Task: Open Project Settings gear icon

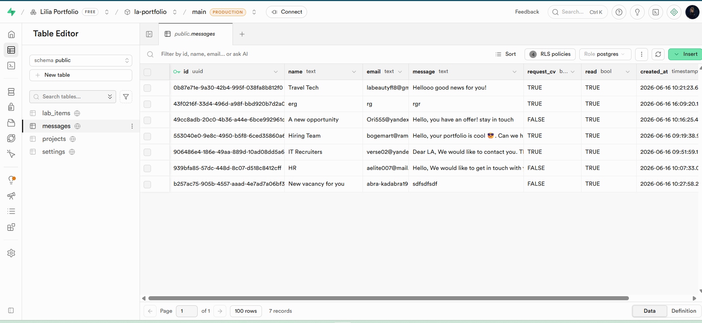Action: pyautogui.click(x=11, y=253)
